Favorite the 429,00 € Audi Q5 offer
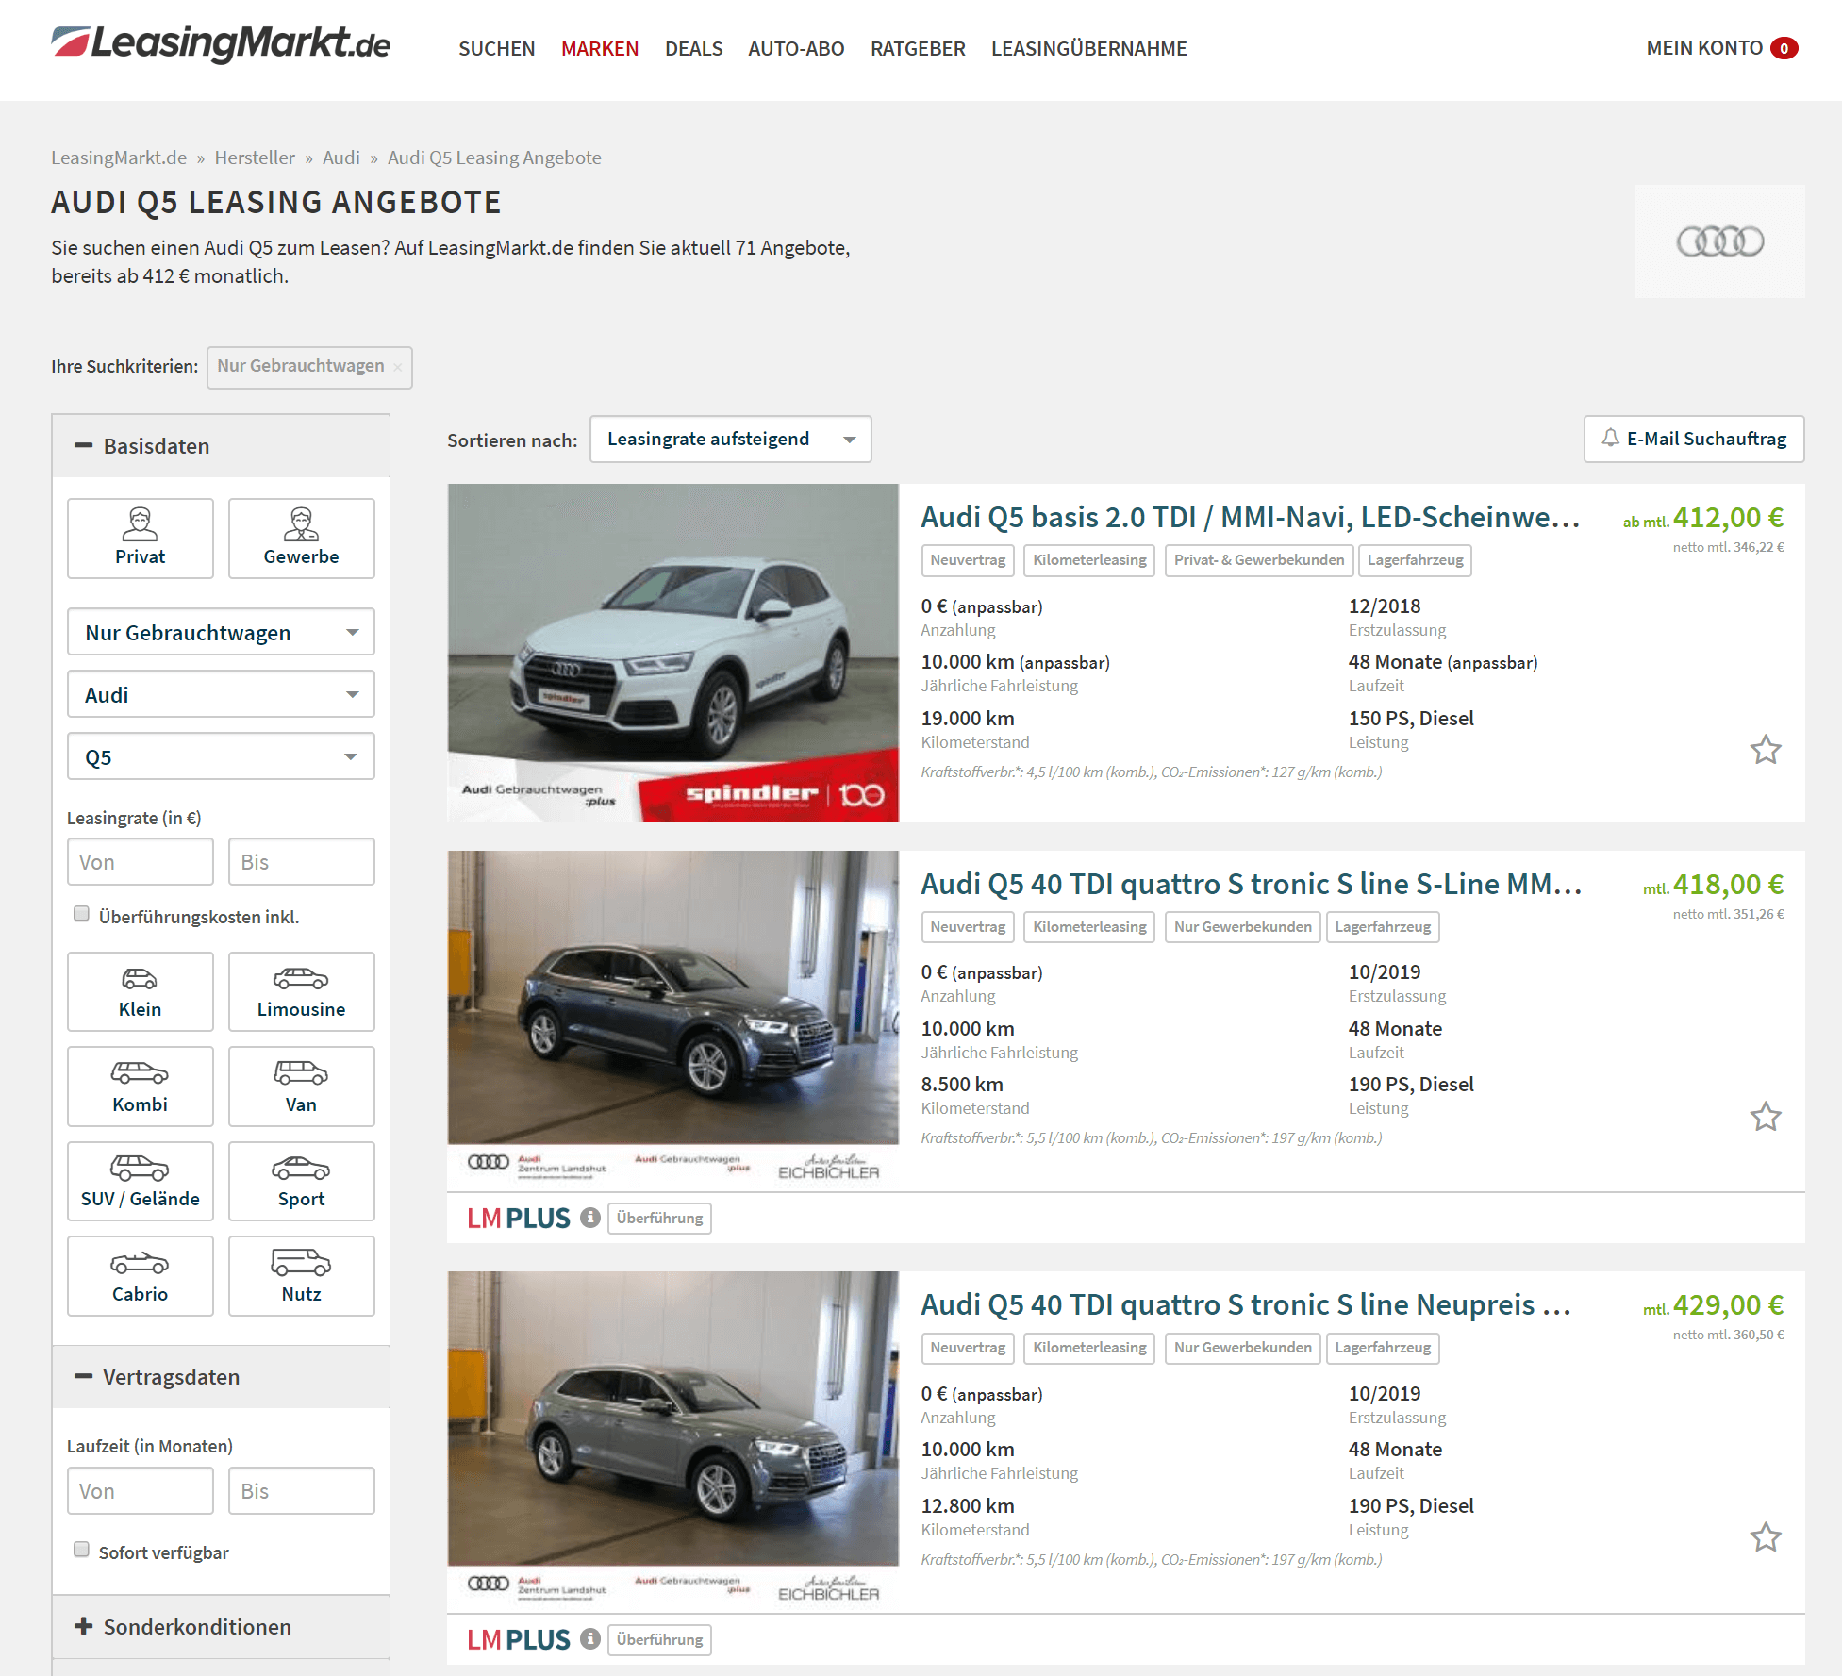 [1766, 1537]
